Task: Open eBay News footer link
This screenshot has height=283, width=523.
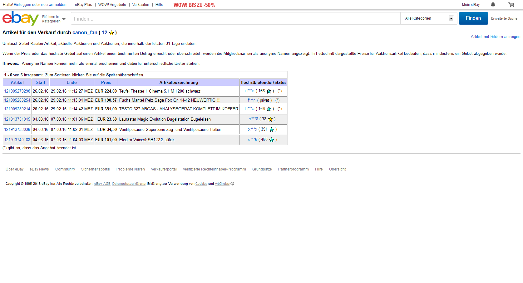Action: click(x=39, y=169)
